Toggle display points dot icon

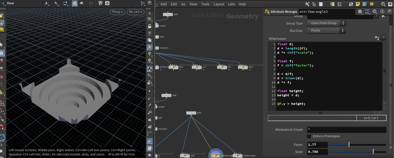click(x=150, y=91)
